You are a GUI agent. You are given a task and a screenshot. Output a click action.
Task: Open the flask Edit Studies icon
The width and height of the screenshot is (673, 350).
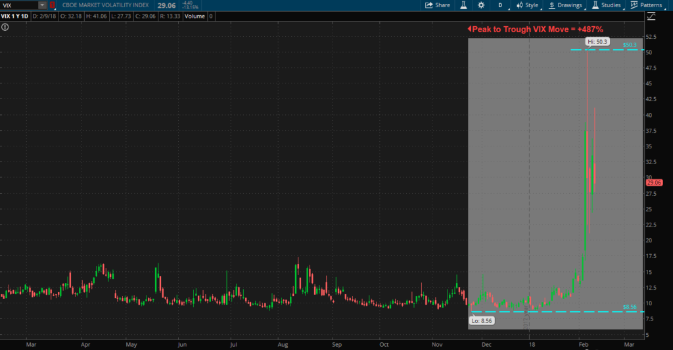[x=463, y=5]
